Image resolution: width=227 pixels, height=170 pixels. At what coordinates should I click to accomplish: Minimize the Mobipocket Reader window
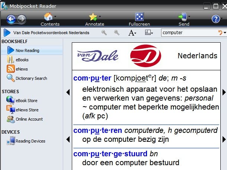[x=207, y=6]
